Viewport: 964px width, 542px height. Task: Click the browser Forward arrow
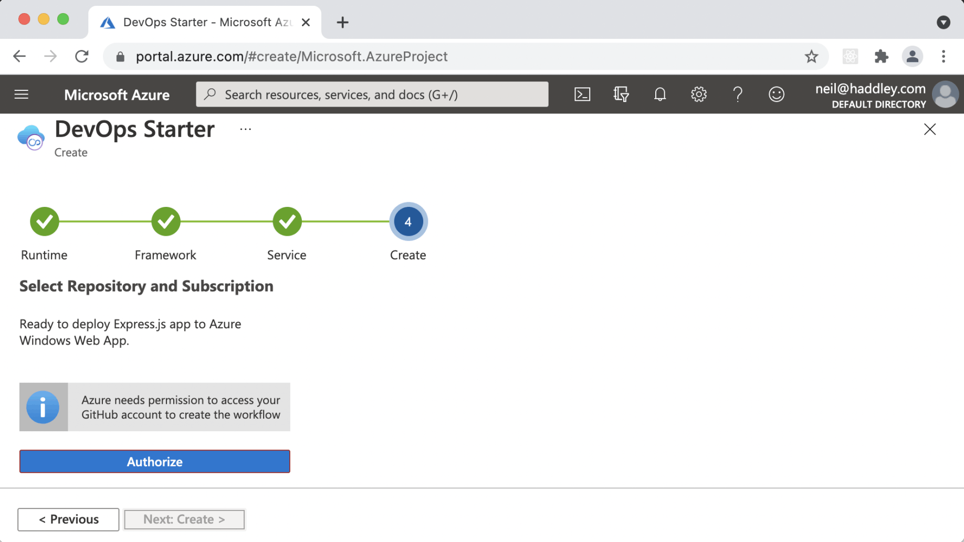point(50,56)
